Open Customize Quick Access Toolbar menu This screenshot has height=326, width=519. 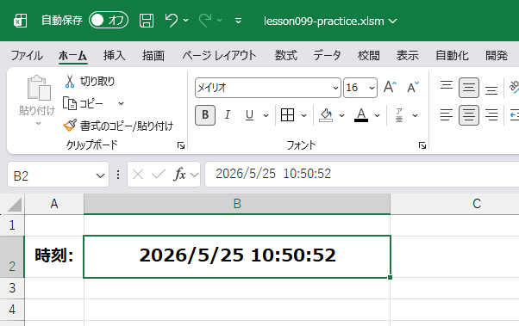(x=238, y=22)
